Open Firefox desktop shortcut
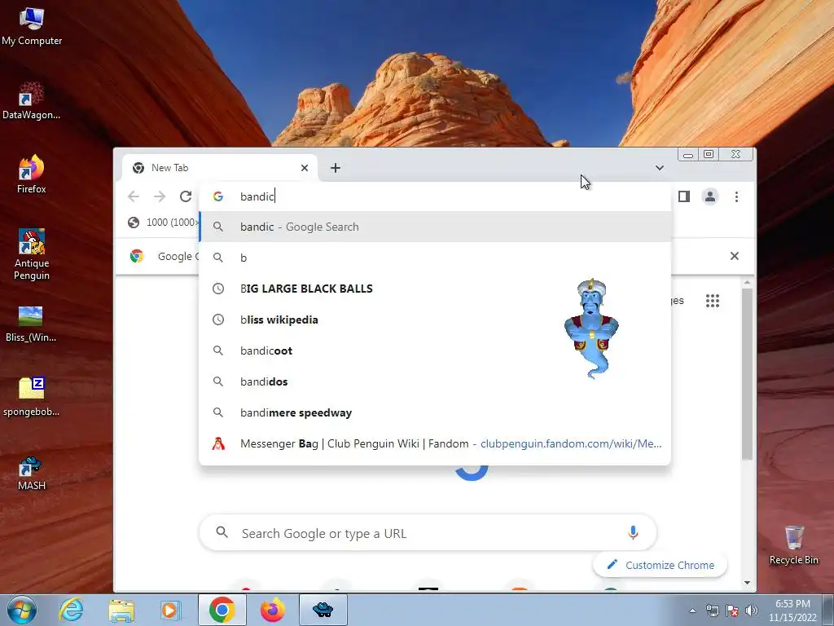The width and height of the screenshot is (834, 626). click(32, 175)
